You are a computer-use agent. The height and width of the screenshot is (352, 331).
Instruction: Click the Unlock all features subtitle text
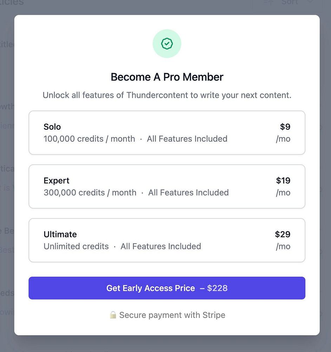click(167, 95)
